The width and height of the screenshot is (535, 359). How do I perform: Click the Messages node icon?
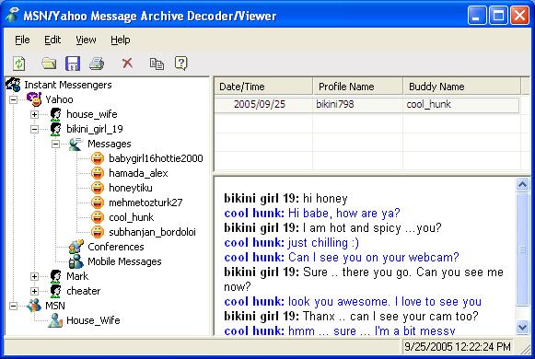76,144
